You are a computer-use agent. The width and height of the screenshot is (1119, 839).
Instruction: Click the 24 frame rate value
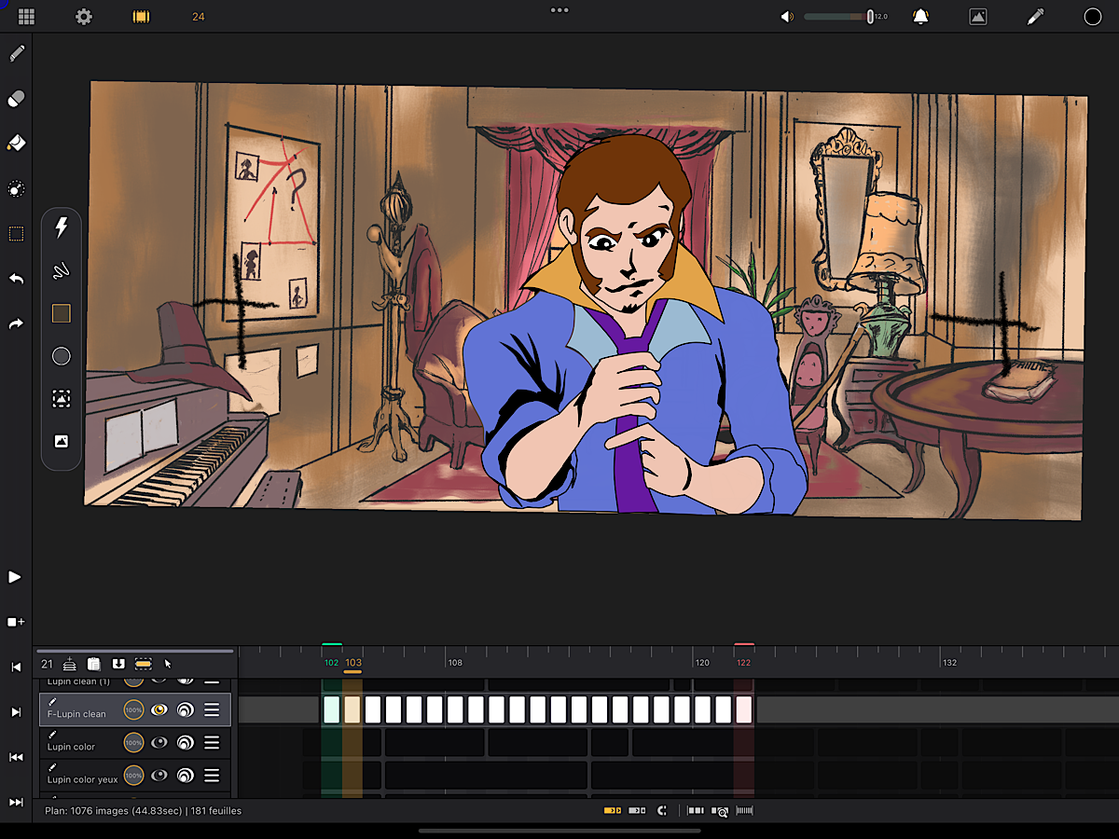pos(199,17)
